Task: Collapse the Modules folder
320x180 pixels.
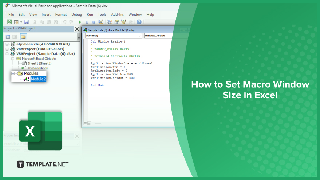Action: click(x=13, y=73)
